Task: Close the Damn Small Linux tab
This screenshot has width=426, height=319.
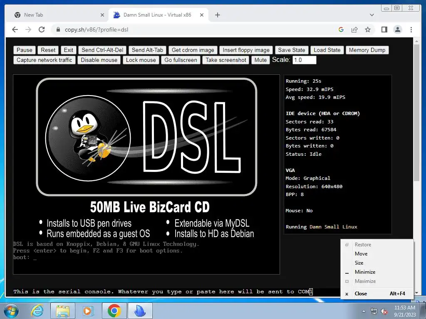Action: 202,15
